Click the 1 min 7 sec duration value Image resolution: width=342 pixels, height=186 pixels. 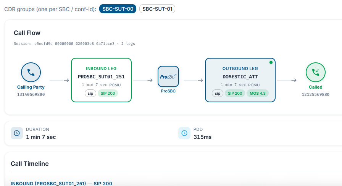point(41,137)
